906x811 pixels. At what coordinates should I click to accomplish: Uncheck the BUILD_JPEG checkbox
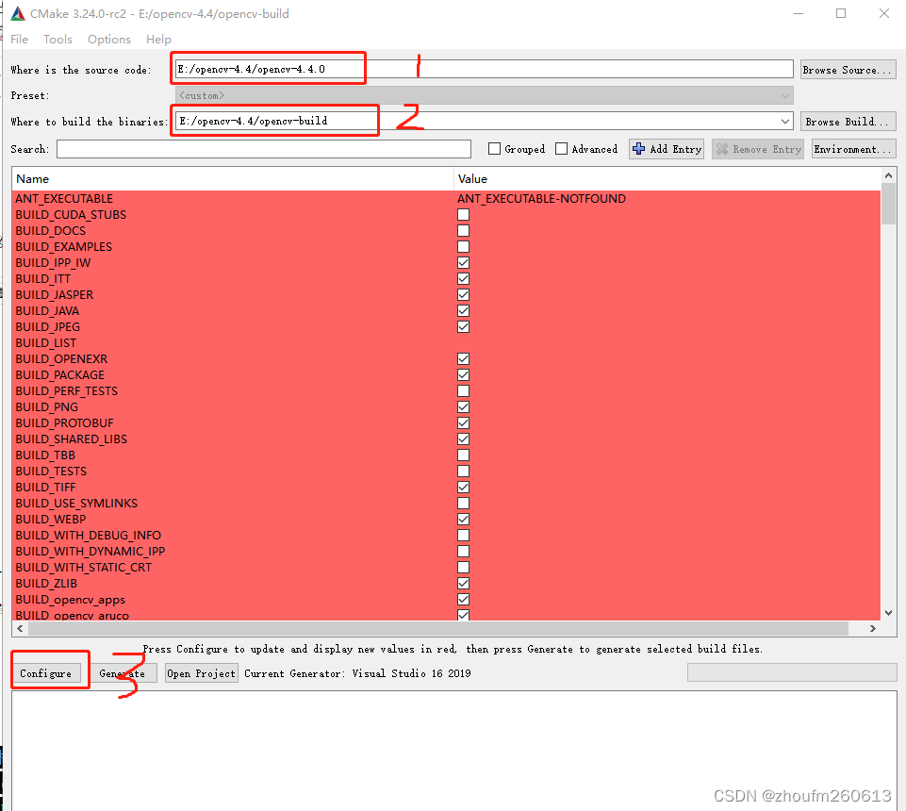(464, 326)
